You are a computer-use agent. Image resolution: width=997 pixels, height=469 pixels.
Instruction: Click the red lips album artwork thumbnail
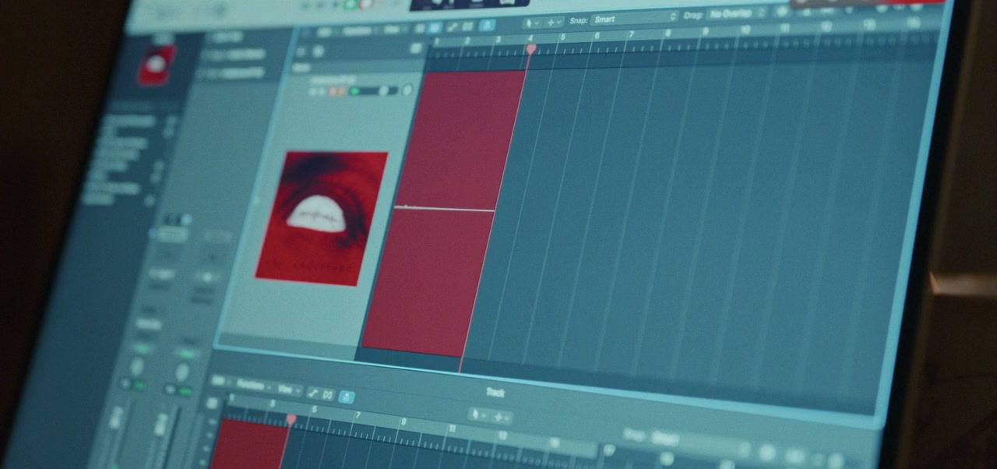pyautogui.click(x=322, y=218)
